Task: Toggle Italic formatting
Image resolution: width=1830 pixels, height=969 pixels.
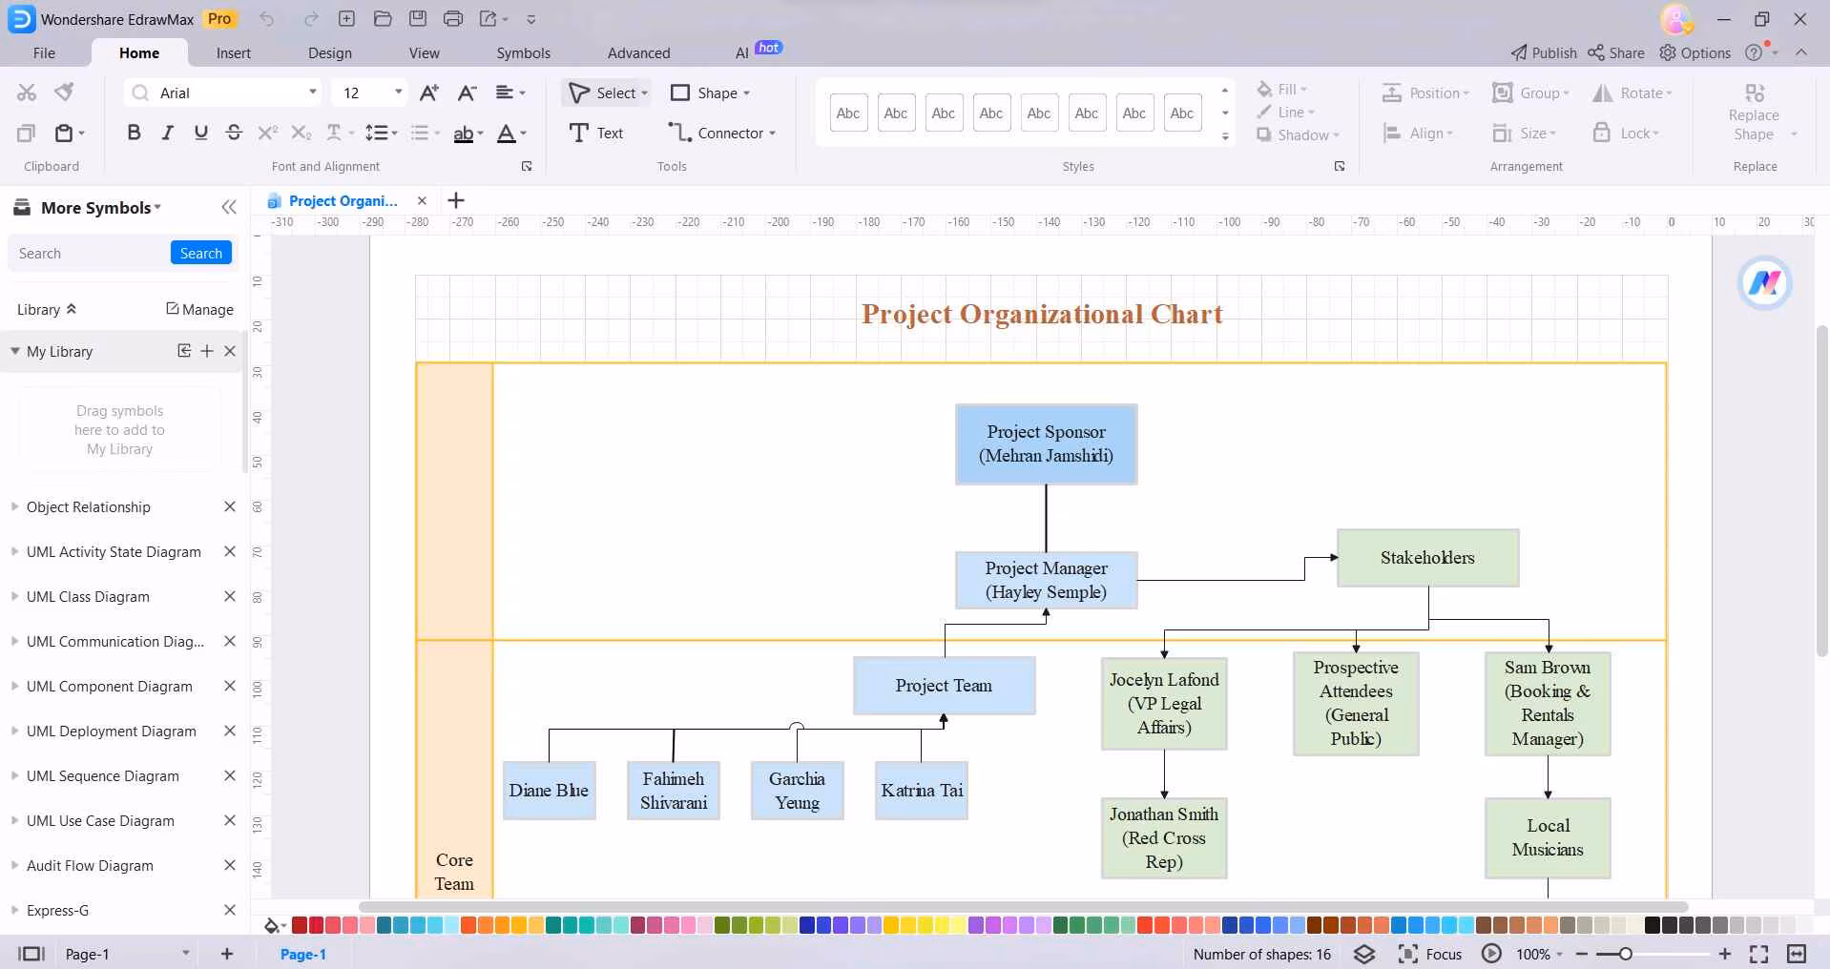Action: click(167, 133)
